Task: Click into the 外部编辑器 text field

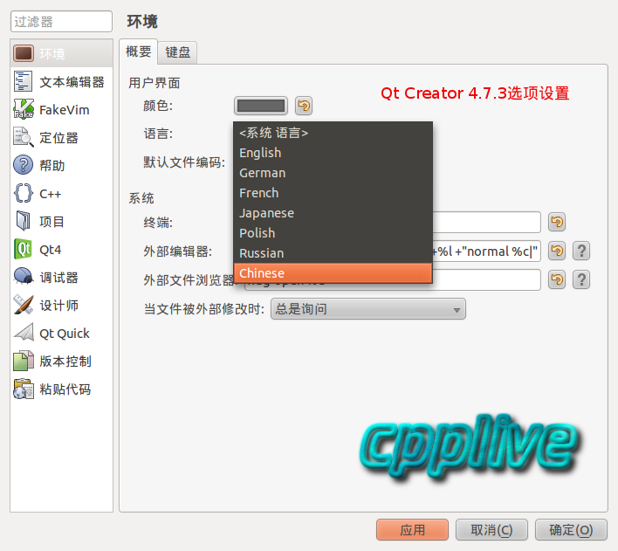Action: coord(486,251)
